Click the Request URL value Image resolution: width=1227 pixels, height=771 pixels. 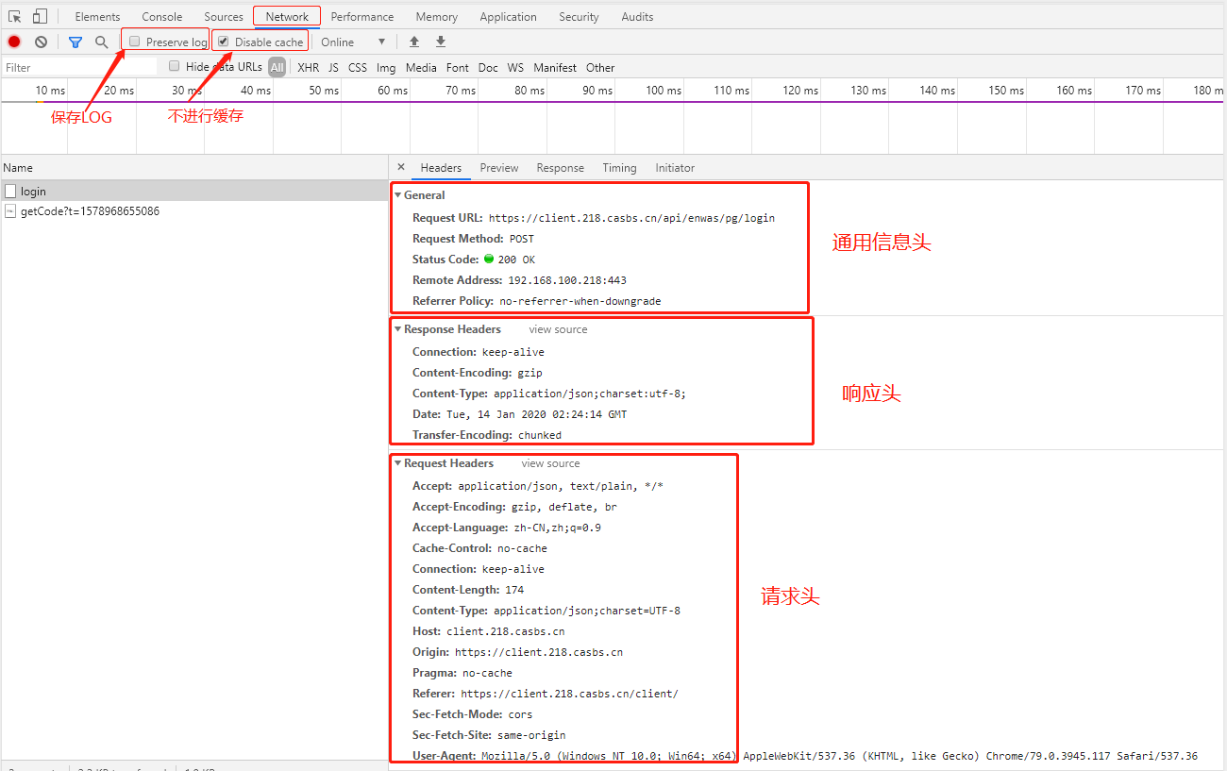pyautogui.click(x=631, y=218)
